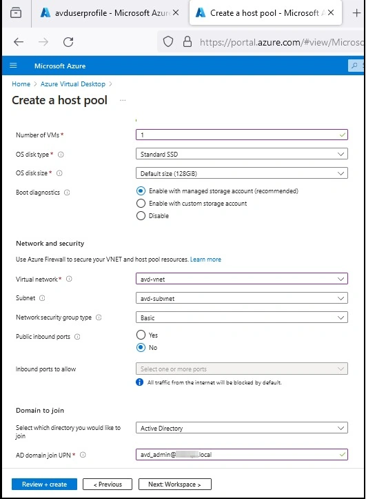Choose Yes for public inbound ports
This screenshot has height=499, width=366.
[141, 335]
